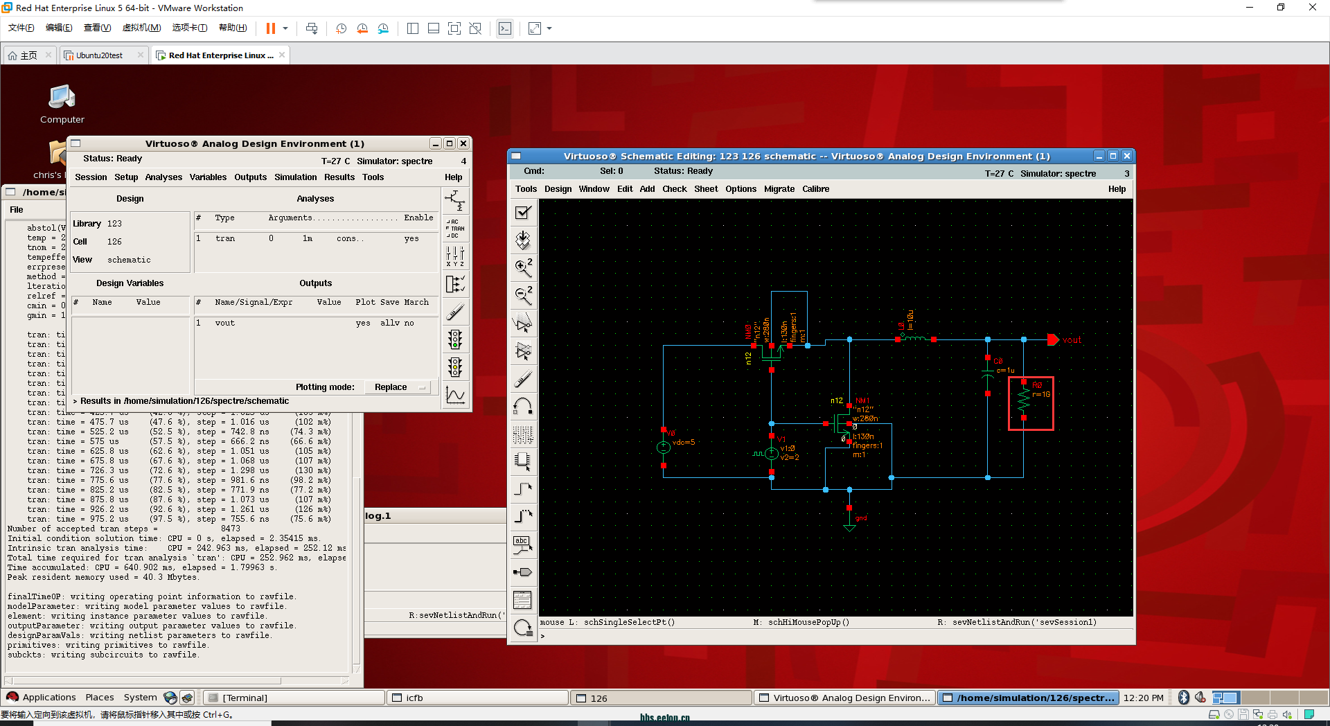
Task: Open File menu of spectre log window
Action: tap(17, 210)
